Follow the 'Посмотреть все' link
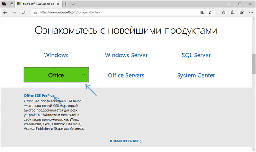 coord(126,141)
